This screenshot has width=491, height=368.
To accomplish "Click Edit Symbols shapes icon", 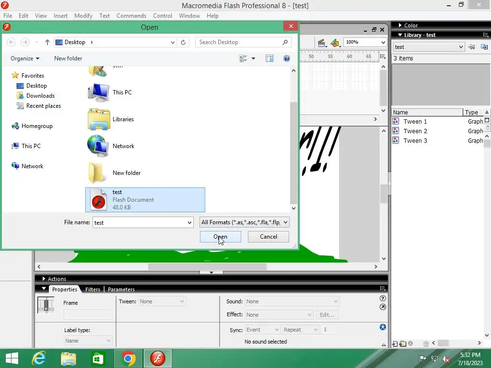I will pyautogui.click(x=335, y=43).
